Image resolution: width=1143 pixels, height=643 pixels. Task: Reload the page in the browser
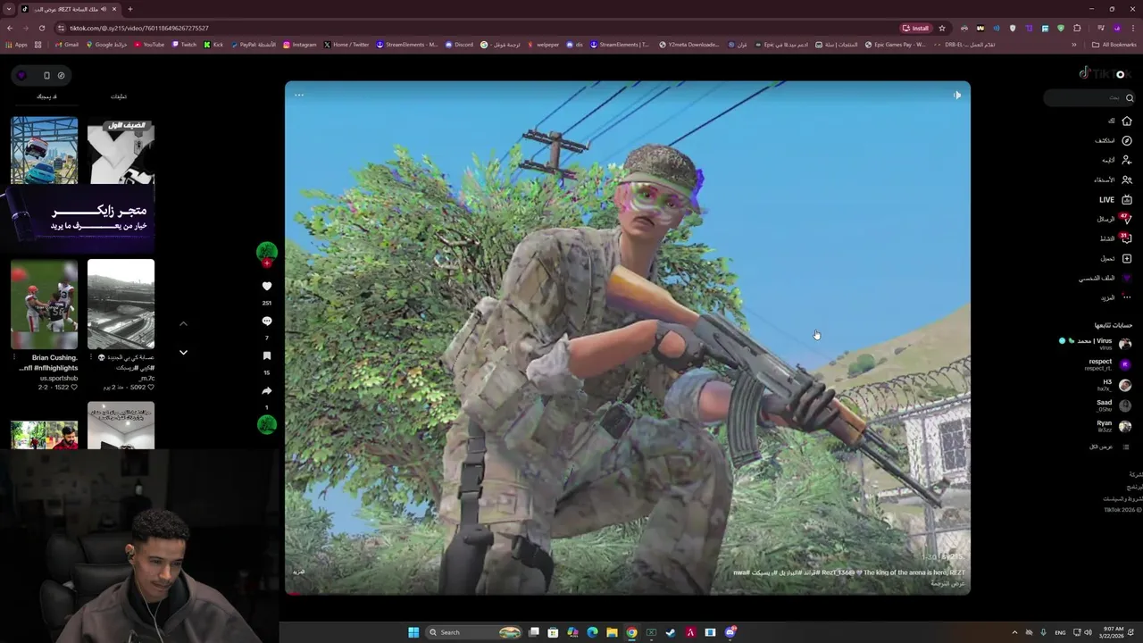(41, 28)
